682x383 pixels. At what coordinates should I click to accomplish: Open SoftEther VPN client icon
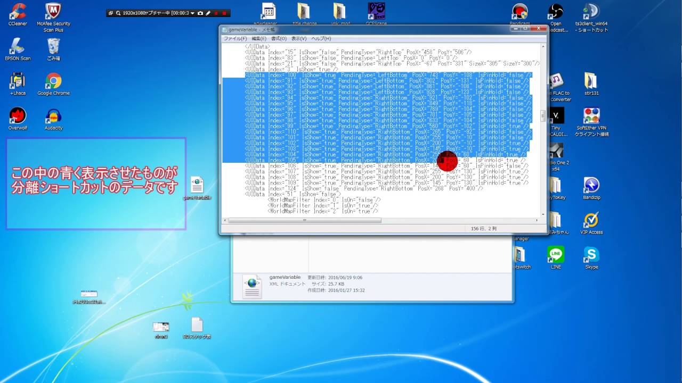[591, 122]
